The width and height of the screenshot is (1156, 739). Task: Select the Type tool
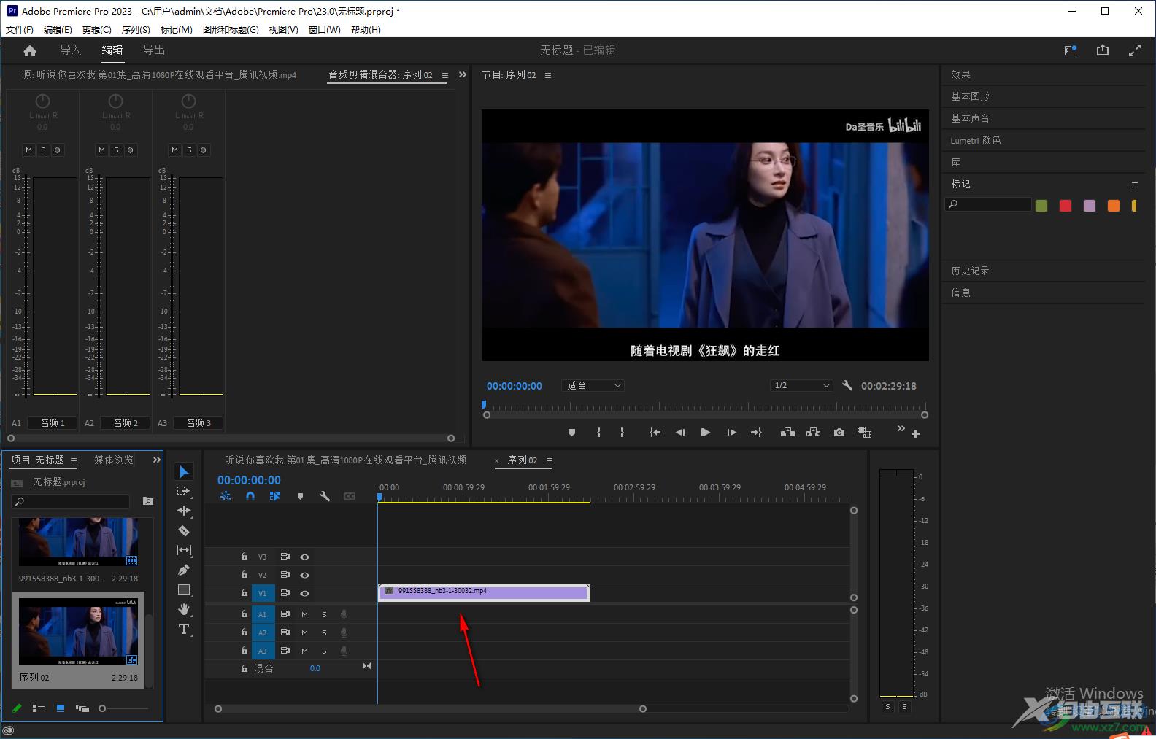(x=184, y=629)
